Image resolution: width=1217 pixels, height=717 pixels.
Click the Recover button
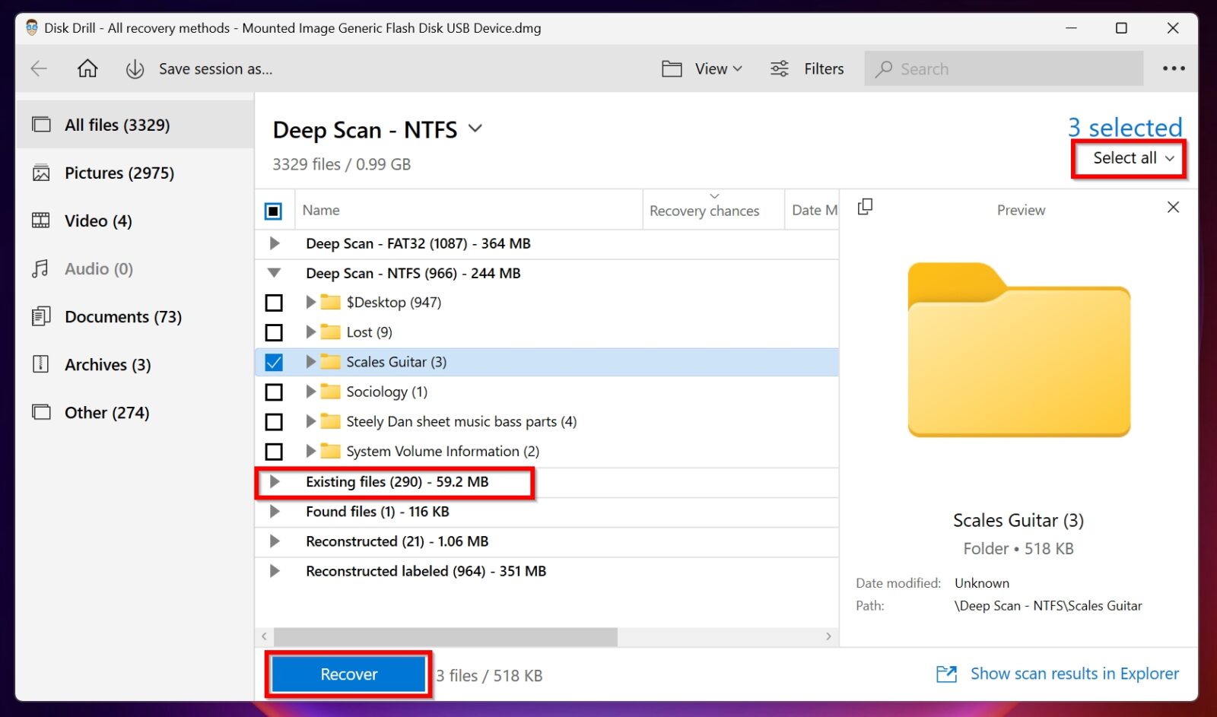pos(348,674)
